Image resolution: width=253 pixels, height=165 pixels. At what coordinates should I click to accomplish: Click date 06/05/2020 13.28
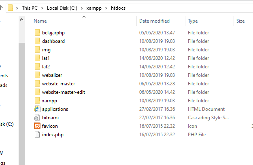click(157, 84)
